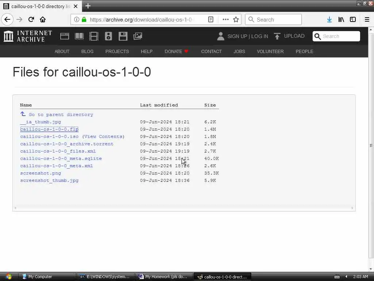Open caillou-os-1-0-0_meta.xml link

click(x=57, y=166)
